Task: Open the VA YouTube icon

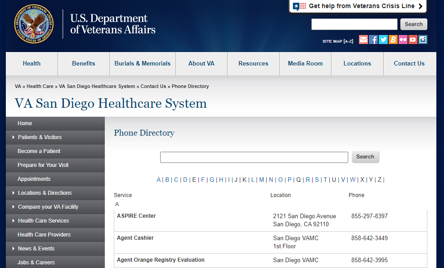Action: (x=413, y=40)
